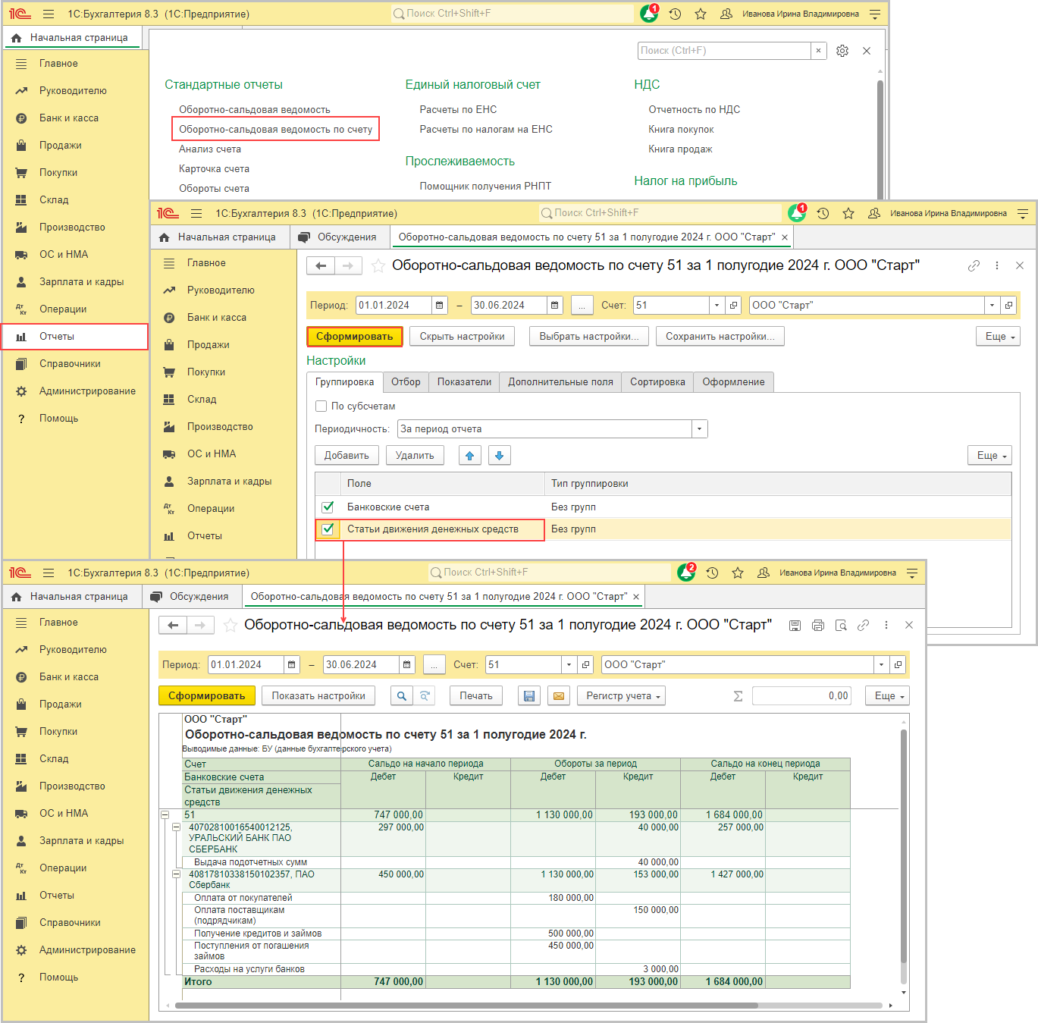Save report icon in bottom report window title
This screenshot has height=1023, width=1038.
[795, 626]
